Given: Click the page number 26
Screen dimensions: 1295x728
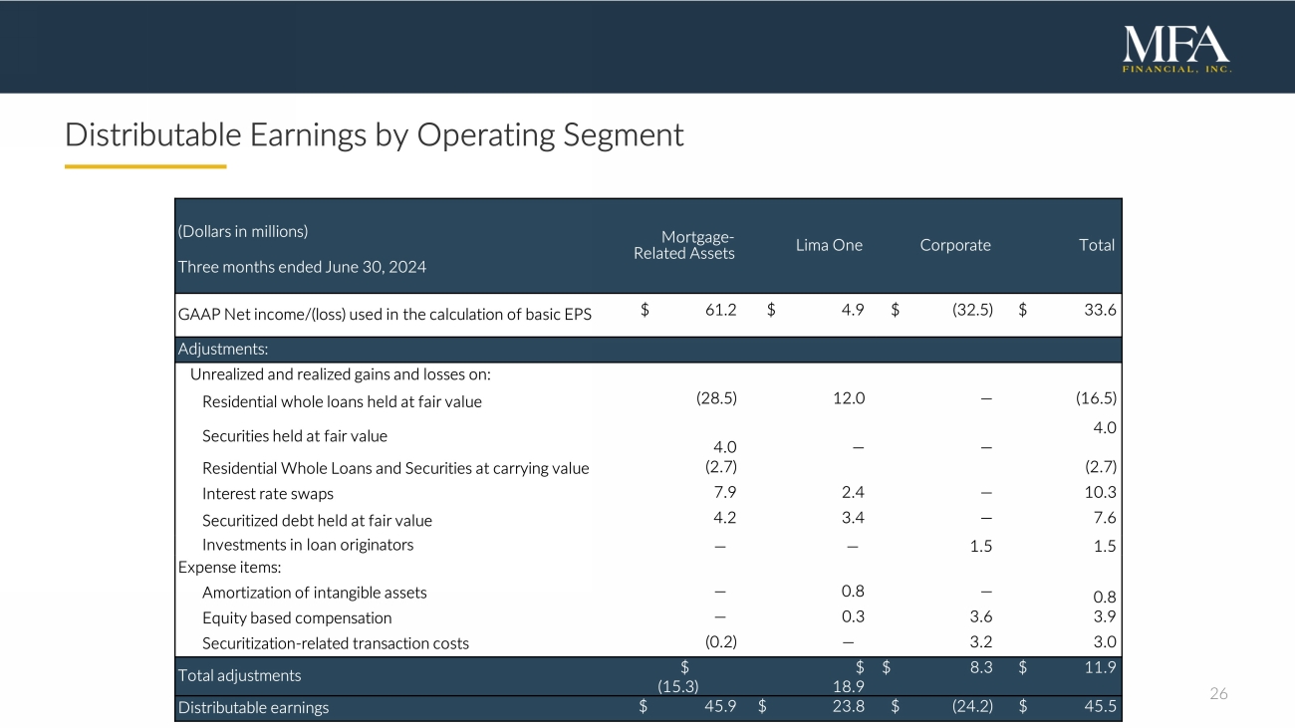Looking at the screenshot, I should (1219, 694).
